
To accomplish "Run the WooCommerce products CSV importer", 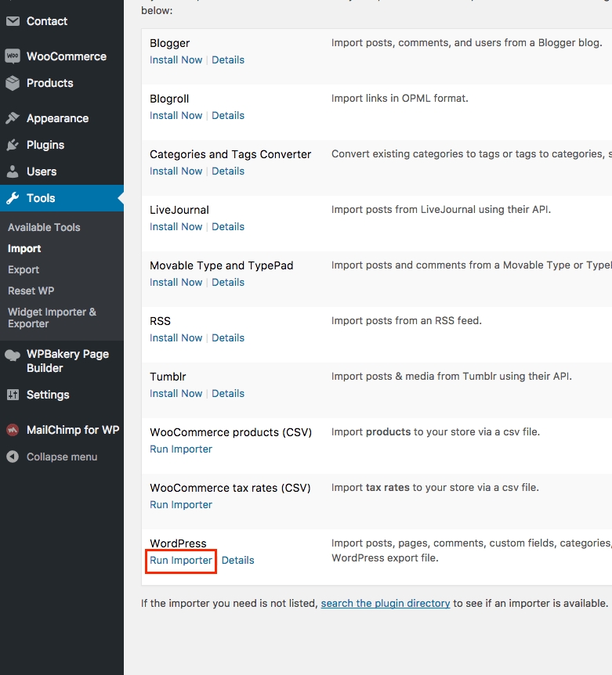I will click(x=181, y=449).
